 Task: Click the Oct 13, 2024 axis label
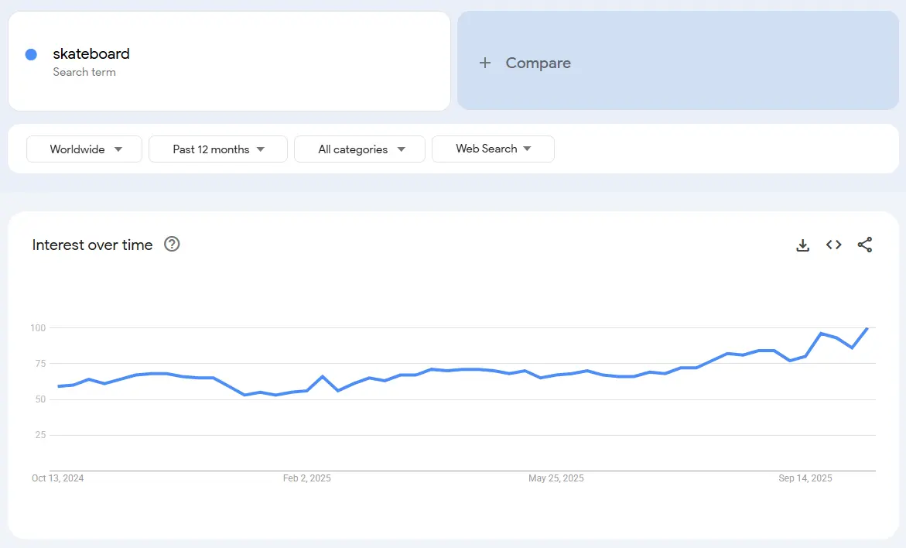click(x=58, y=478)
